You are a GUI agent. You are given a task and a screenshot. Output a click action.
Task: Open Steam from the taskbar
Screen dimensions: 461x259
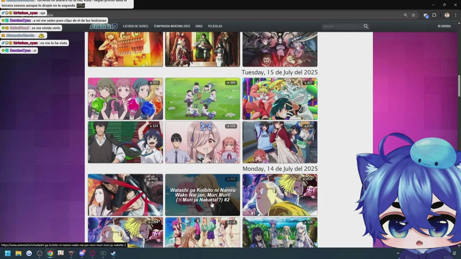[x=113, y=253]
